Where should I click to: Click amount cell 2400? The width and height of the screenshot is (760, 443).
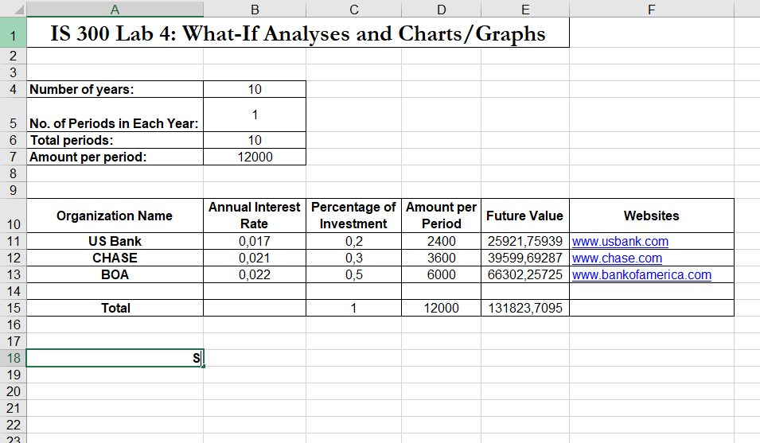point(441,241)
